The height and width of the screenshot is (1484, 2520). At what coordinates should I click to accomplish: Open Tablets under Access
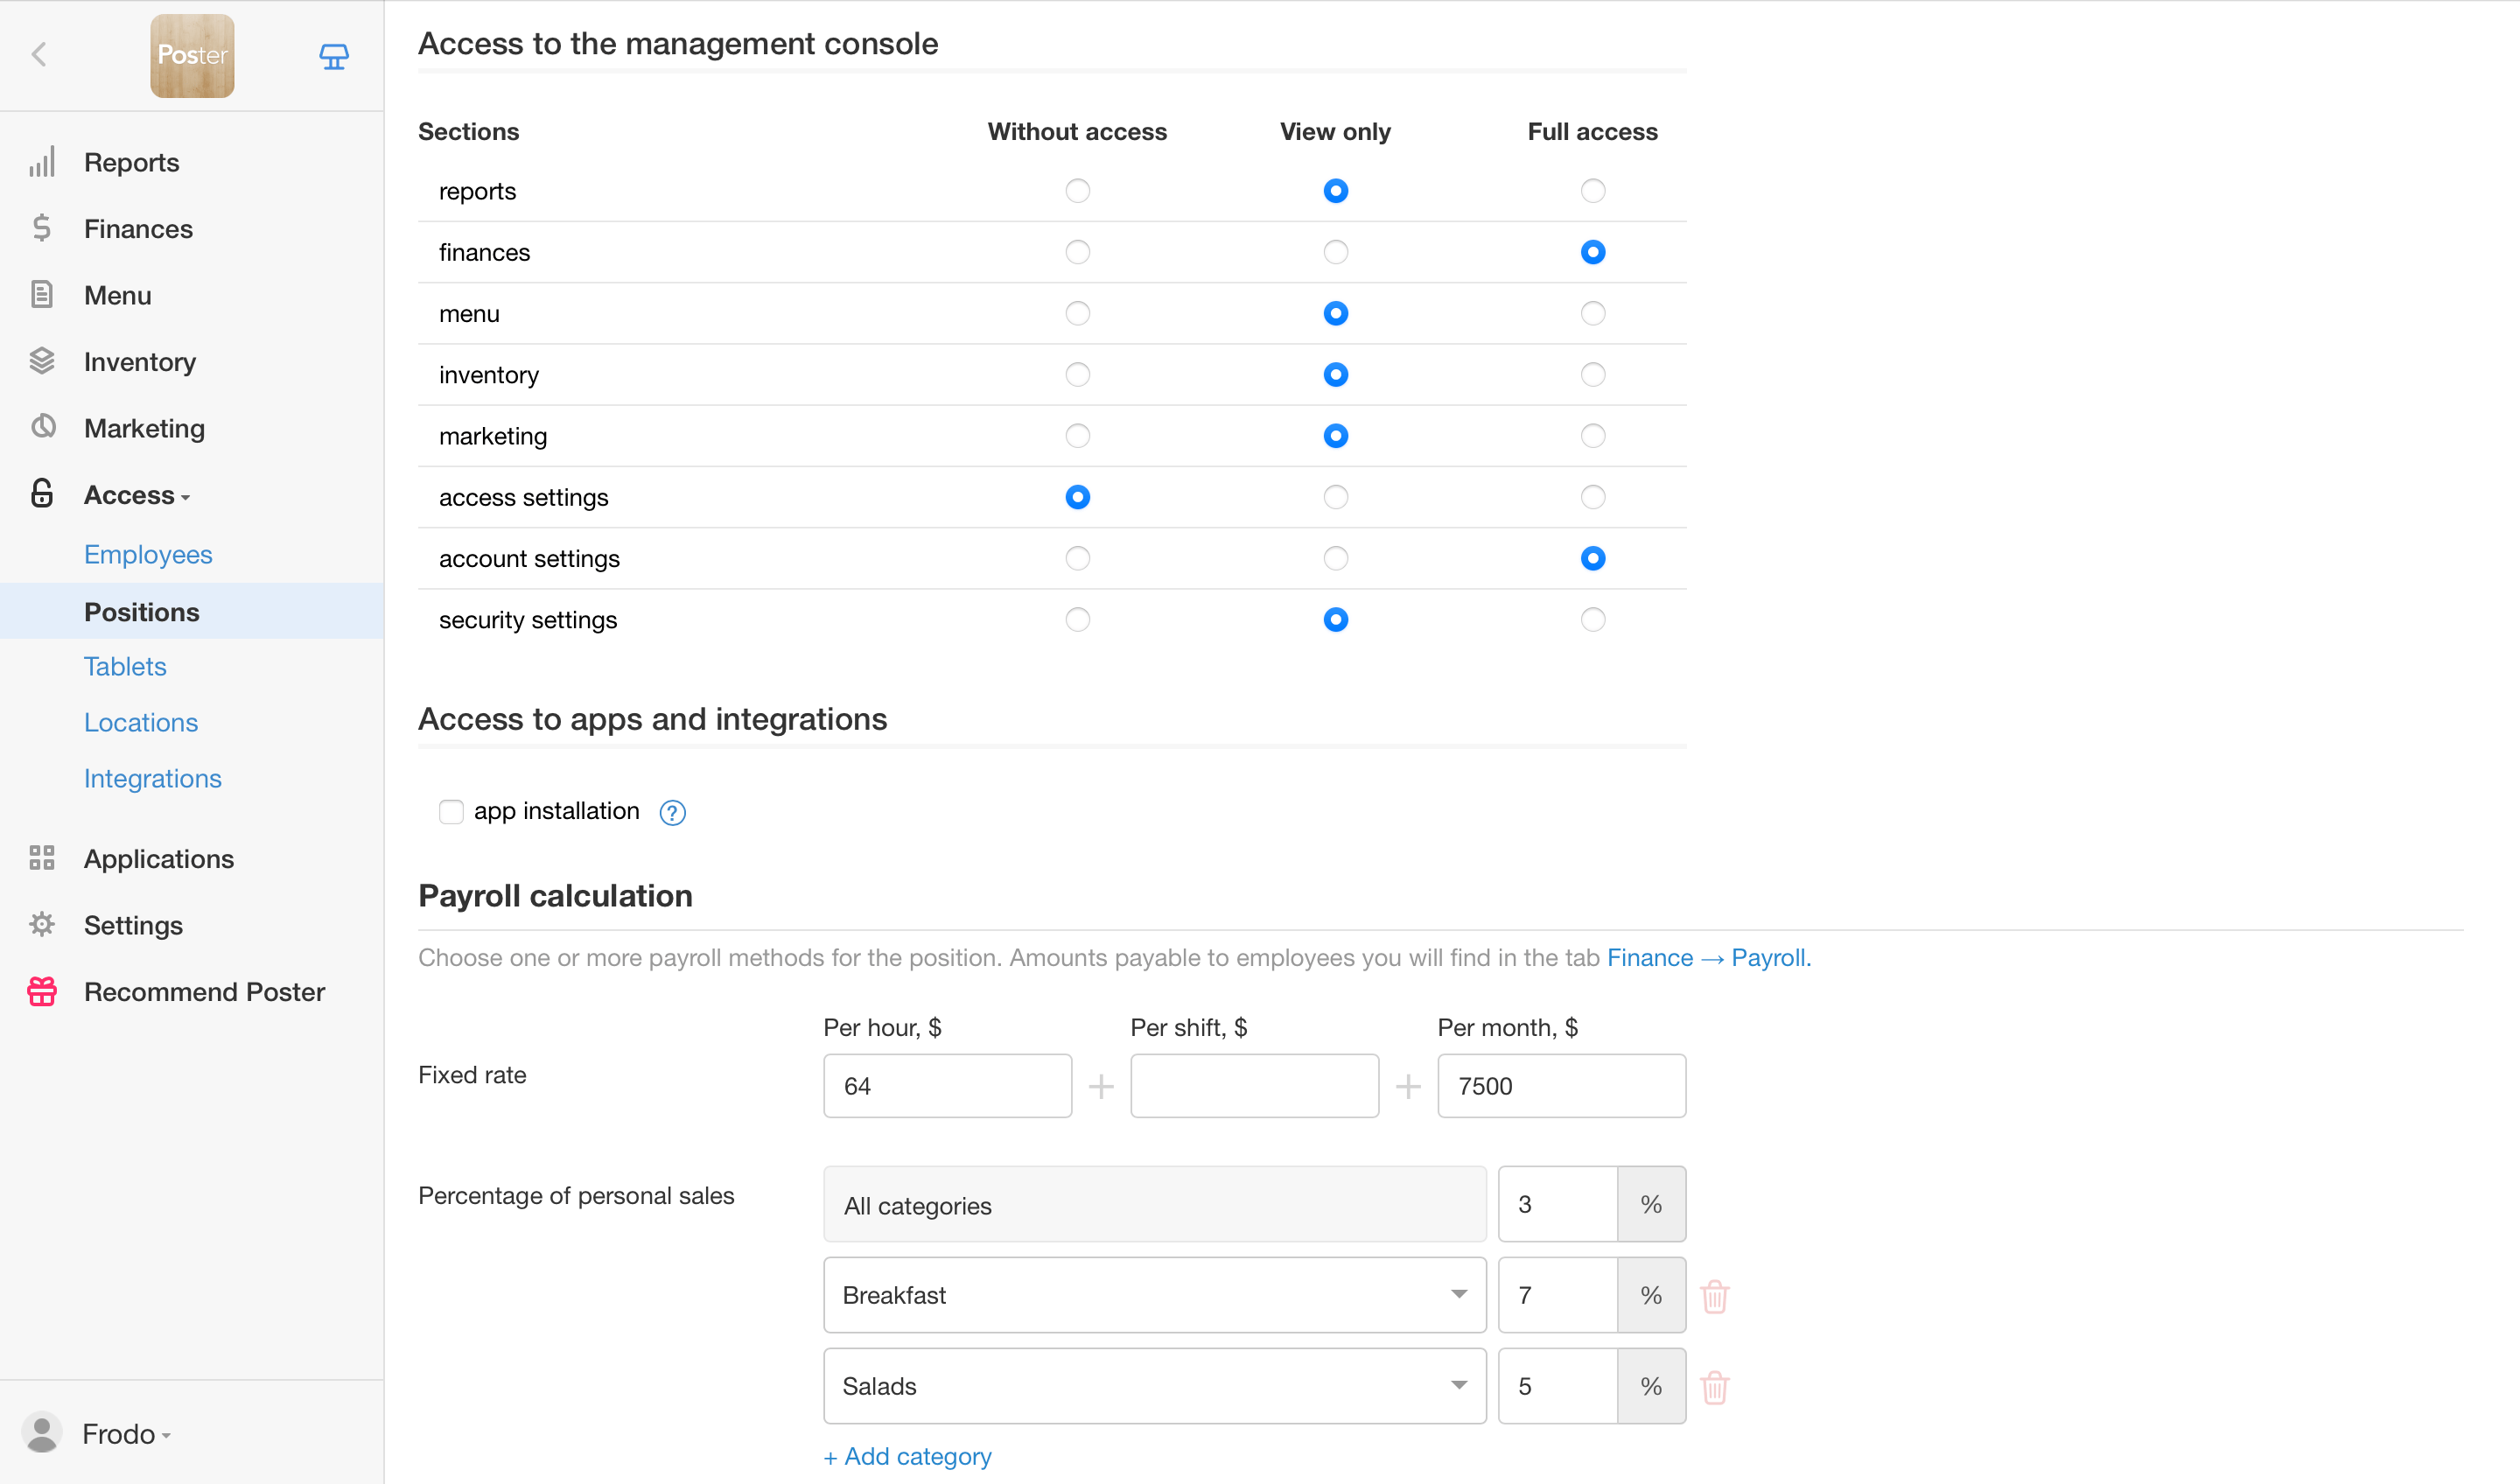point(125,666)
